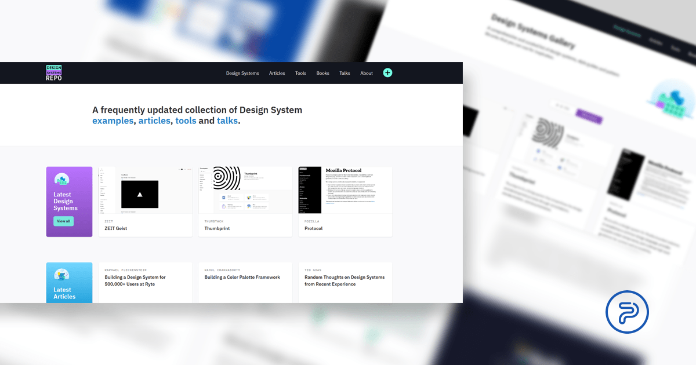
Task: Click the examples hyperlink in the headline
Action: coord(113,121)
